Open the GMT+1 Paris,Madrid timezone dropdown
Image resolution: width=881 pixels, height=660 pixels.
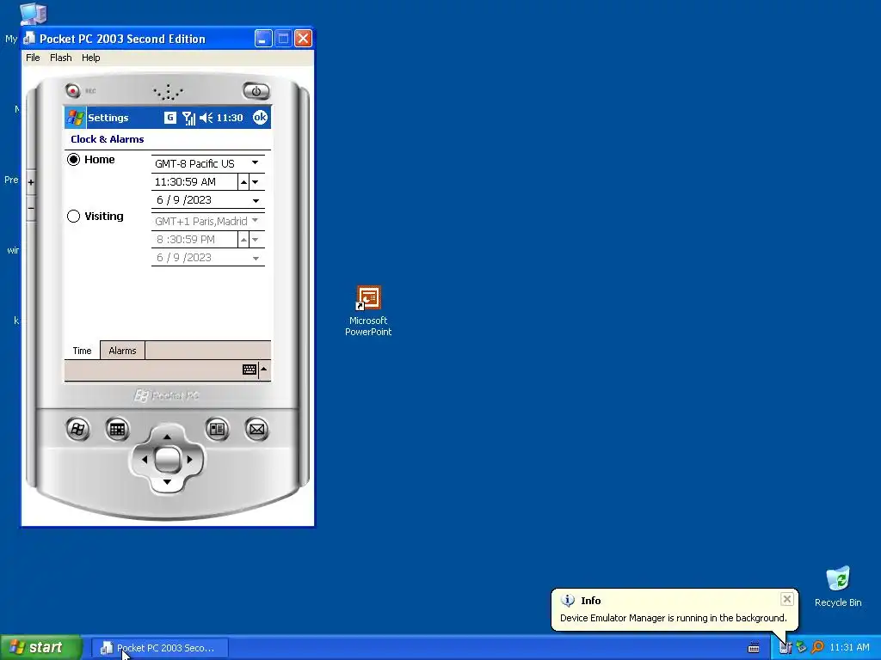point(255,221)
